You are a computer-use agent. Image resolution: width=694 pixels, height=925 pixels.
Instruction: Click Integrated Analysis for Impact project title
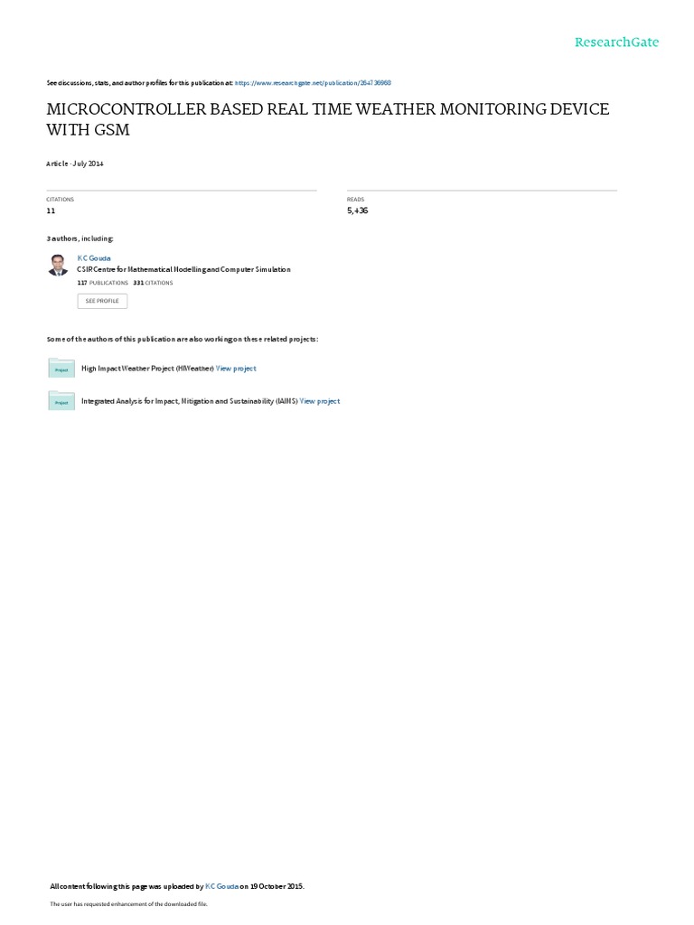[x=190, y=401]
